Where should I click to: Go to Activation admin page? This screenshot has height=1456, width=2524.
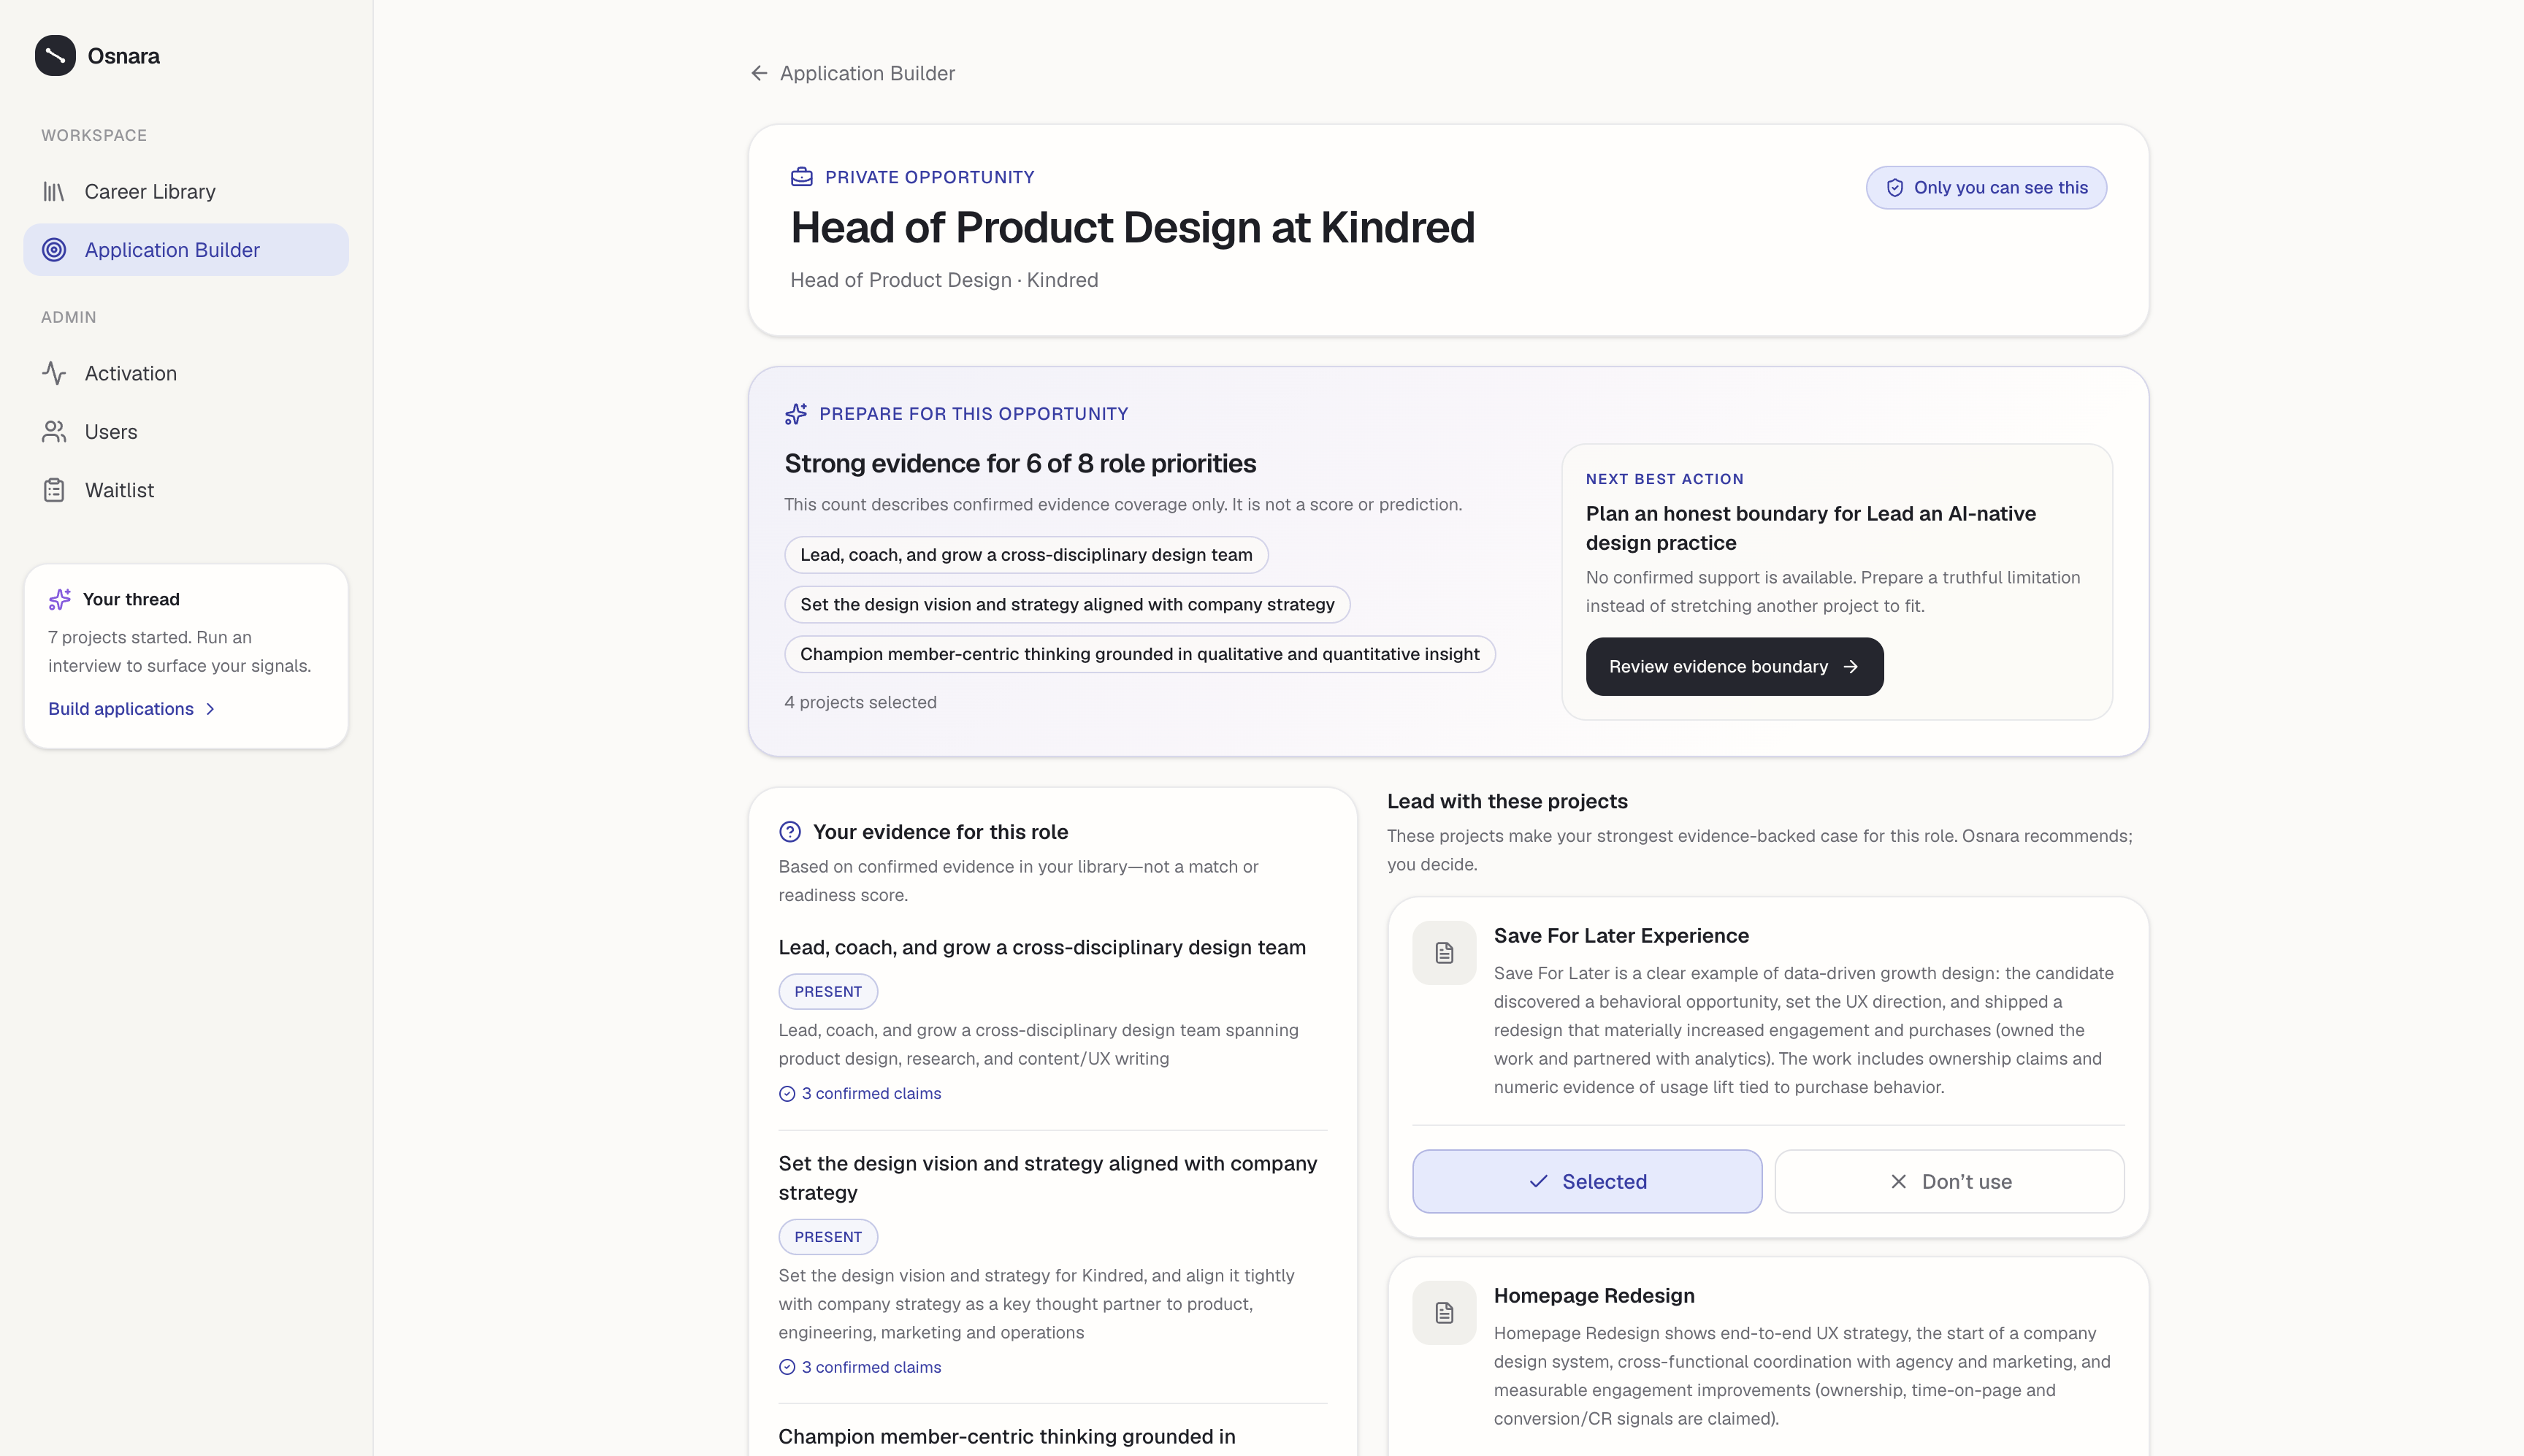pos(186,373)
